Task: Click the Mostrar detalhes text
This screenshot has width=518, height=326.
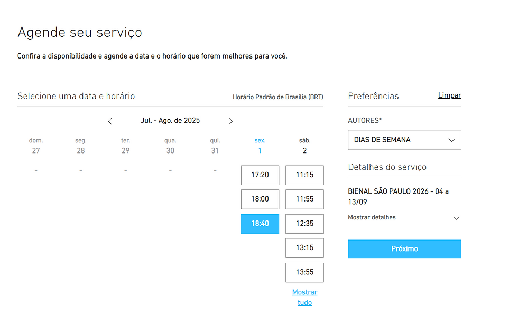Action: 372,217
